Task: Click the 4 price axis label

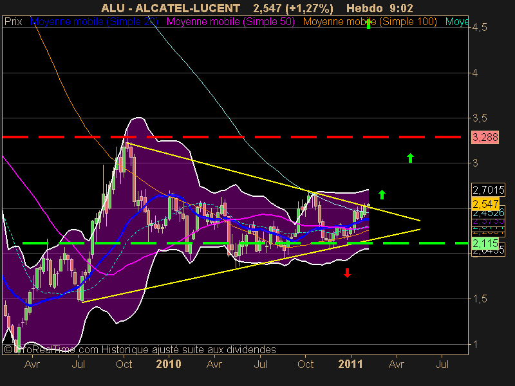Action: tap(475, 73)
